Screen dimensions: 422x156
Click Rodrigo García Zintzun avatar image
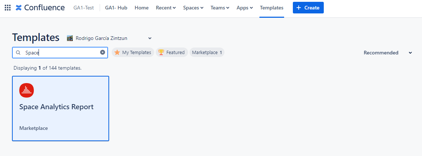70,38
